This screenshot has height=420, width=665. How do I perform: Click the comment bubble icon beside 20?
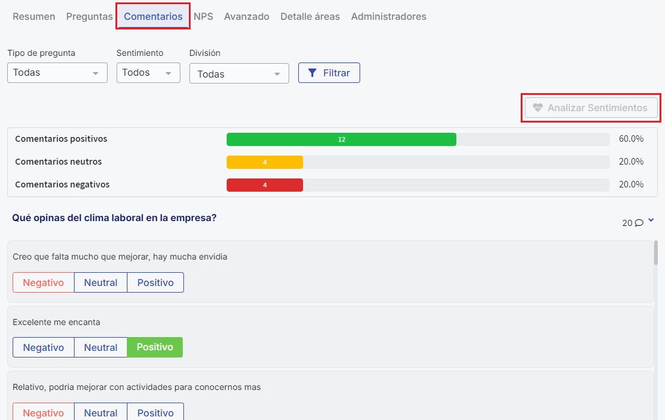pyautogui.click(x=639, y=223)
